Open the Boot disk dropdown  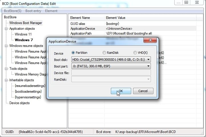tap(148, 59)
